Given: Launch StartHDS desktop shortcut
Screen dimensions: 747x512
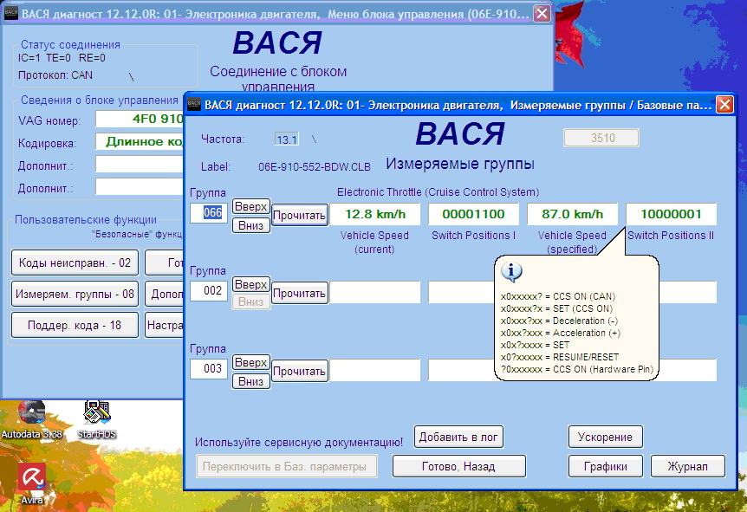Looking at the screenshot, I should (x=97, y=418).
